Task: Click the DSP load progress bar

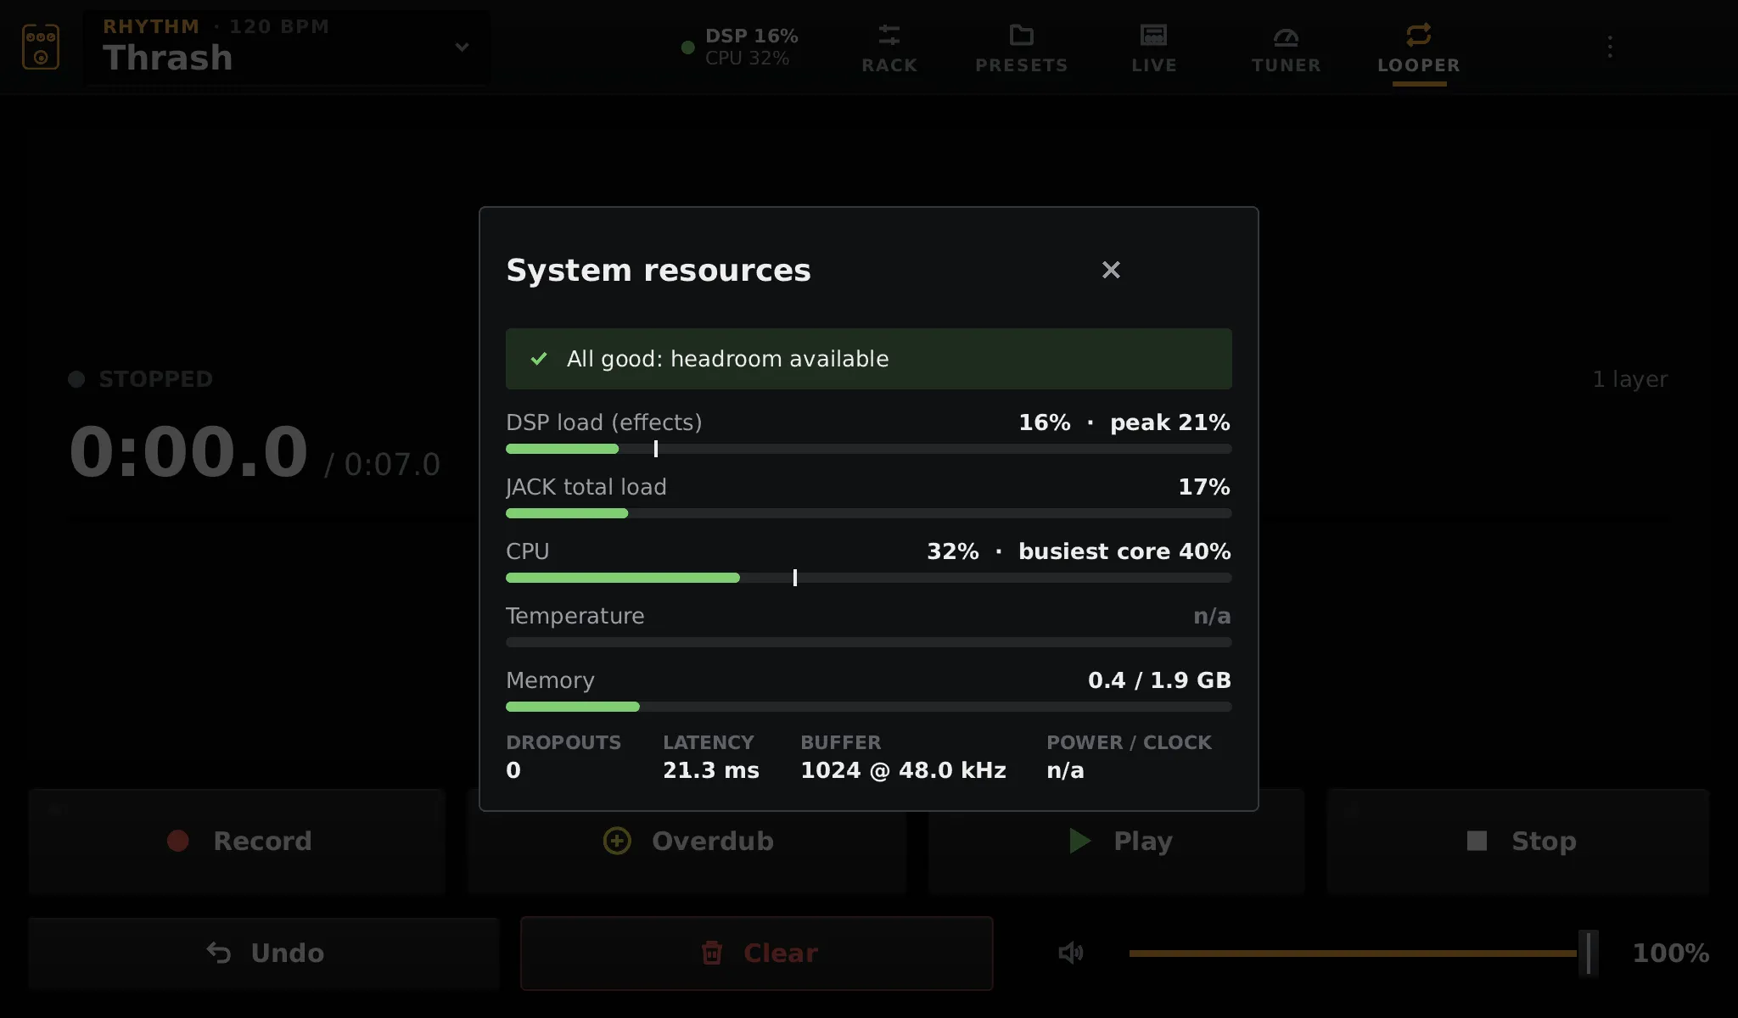Action: point(868,449)
